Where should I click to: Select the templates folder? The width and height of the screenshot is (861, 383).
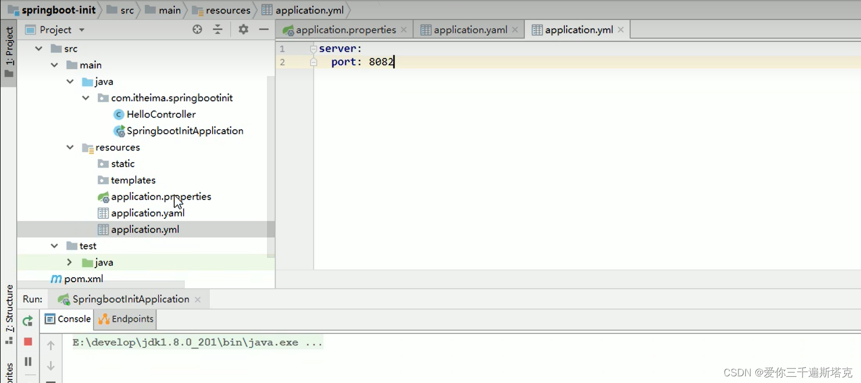point(126,180)
